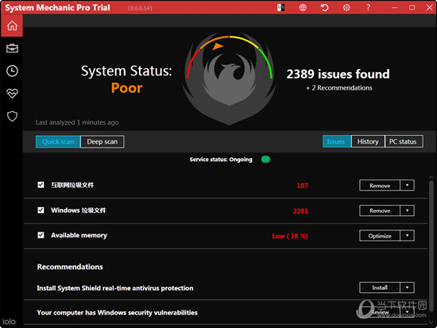The width and height of the screenshot is (437, 328).
Task: Click Review for Windows security vulnerabilities
Action: [x=380, y=312]
